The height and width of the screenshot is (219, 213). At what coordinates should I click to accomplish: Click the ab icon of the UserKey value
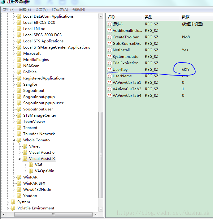[x=110, y=69]
